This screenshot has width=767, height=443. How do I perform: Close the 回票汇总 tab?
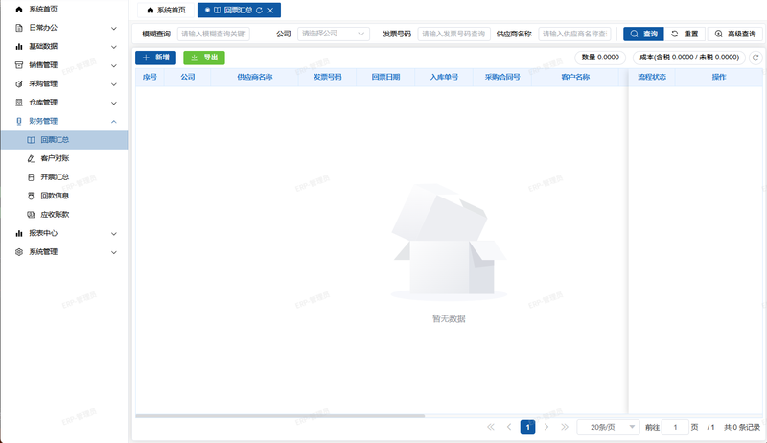coord(271,10)
